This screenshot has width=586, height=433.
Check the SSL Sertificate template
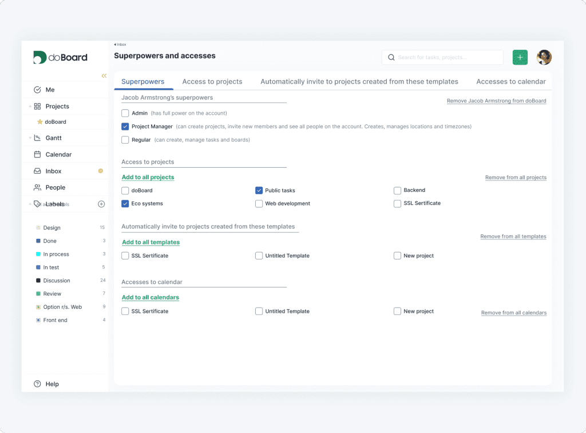pyautogui.click(x=125, y=255)
